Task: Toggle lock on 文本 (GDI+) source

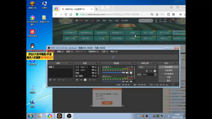Action: click(x=96, y=70)
